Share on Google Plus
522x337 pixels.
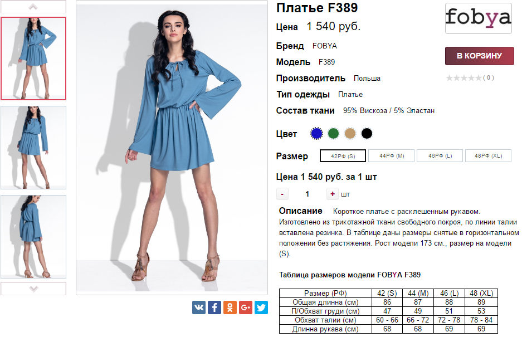pyautogui.click(x=246, y=307)
